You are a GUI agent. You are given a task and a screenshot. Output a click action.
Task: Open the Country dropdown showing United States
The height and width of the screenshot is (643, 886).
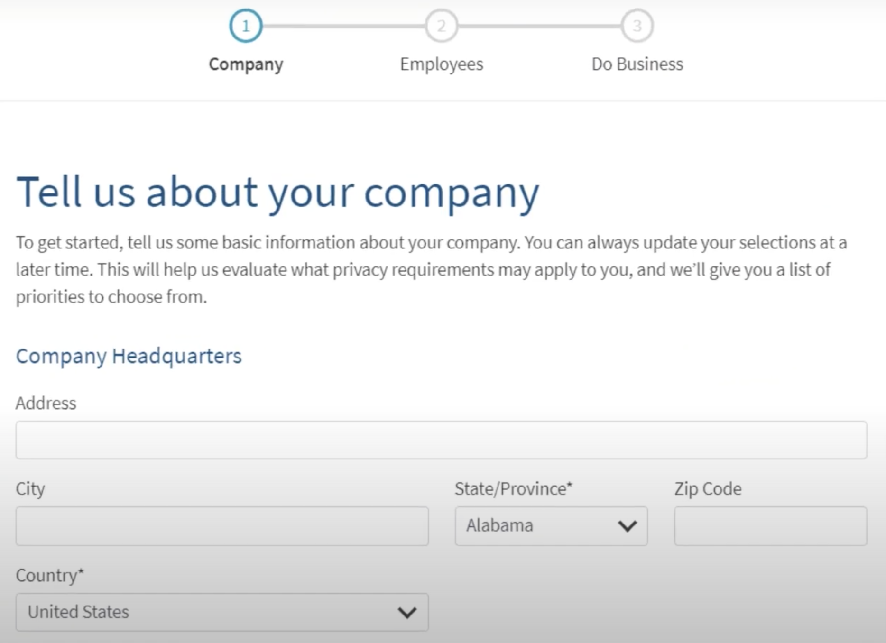[209, 612]
